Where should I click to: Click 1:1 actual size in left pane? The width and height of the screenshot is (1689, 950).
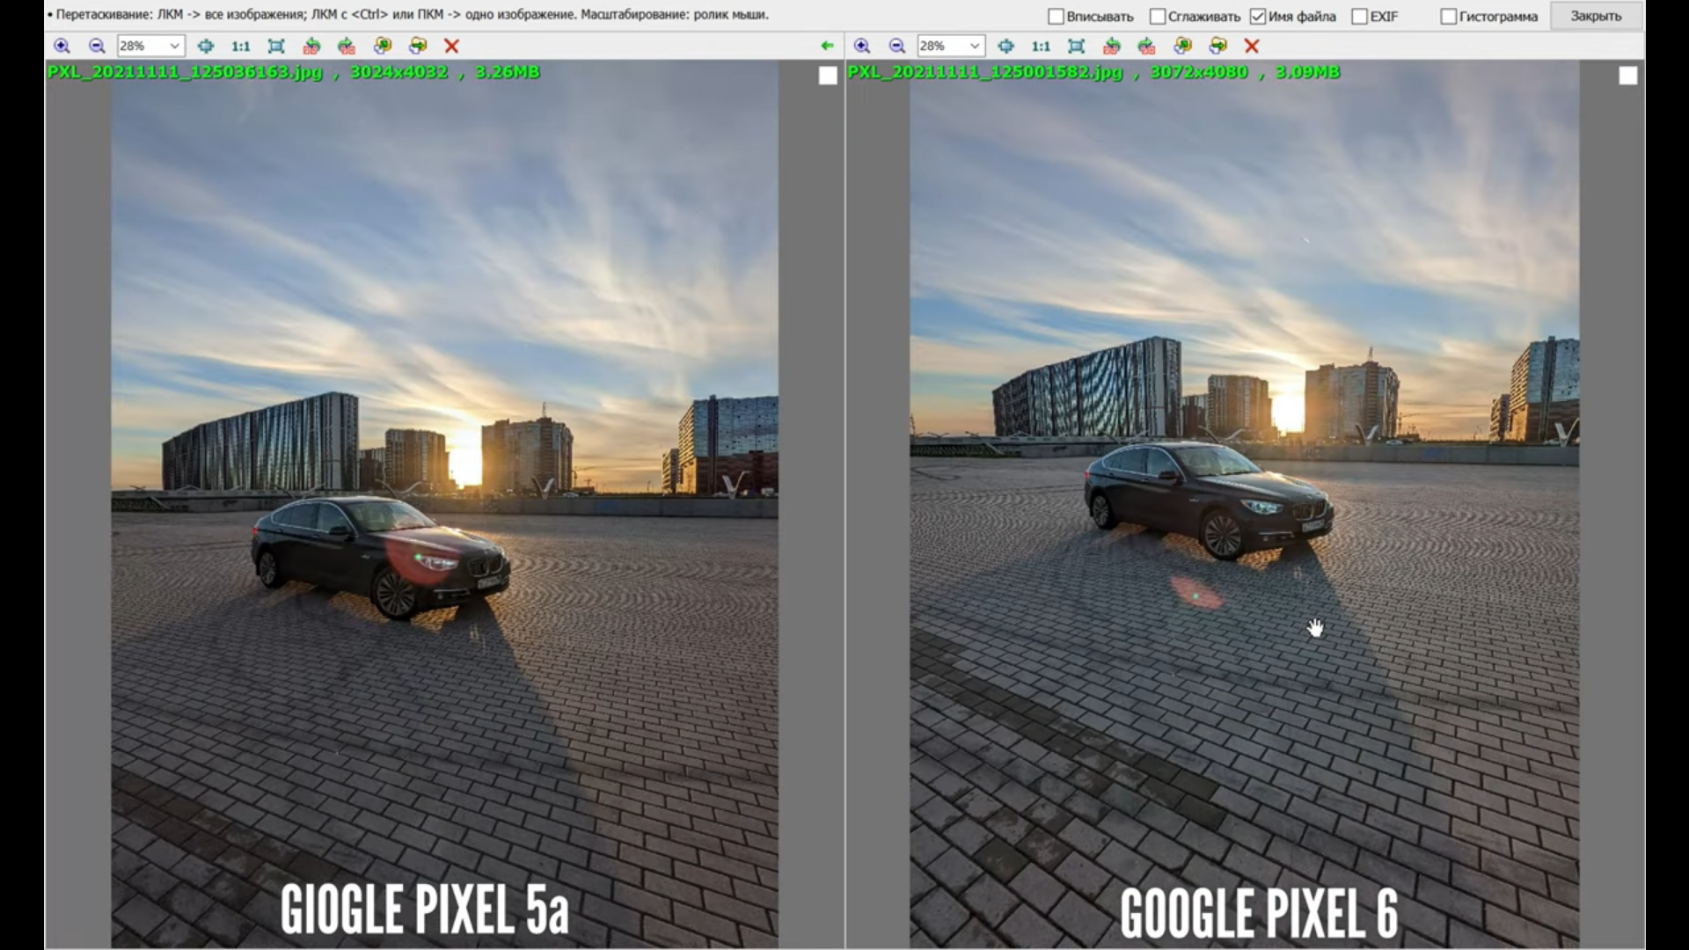(x=240, y=46)
